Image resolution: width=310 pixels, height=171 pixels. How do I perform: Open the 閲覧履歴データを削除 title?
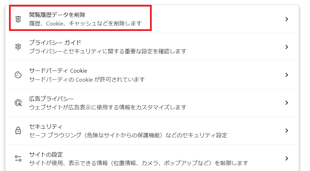(x=57, y=15)
